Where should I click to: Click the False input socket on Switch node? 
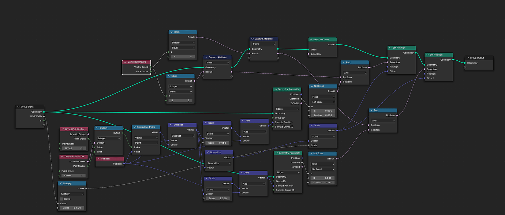(x=94, y=147)
